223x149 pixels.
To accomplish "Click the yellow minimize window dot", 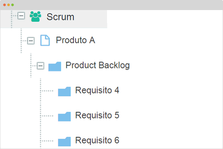I will pos(9,5).
